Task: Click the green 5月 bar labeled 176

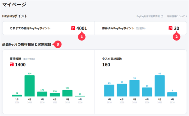Action: (x=42, y=94)
